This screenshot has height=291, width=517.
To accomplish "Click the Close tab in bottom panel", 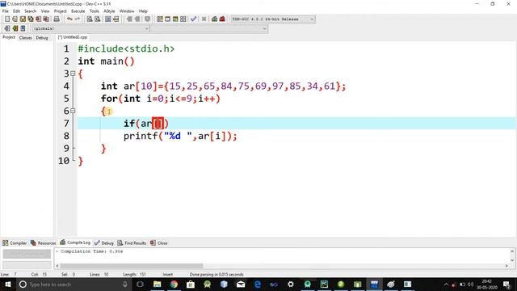I will click(x=159, y=242).
